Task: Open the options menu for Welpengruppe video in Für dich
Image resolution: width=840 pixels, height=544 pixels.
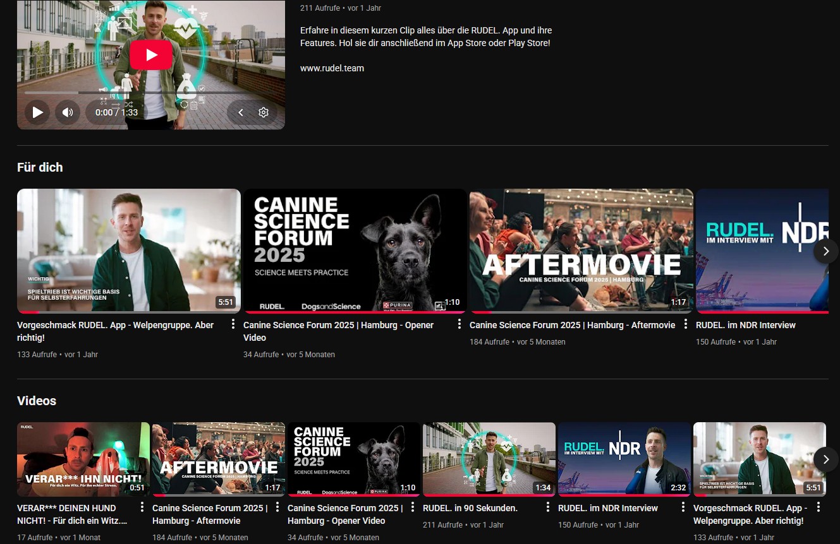Action: [x=233, y=324]
